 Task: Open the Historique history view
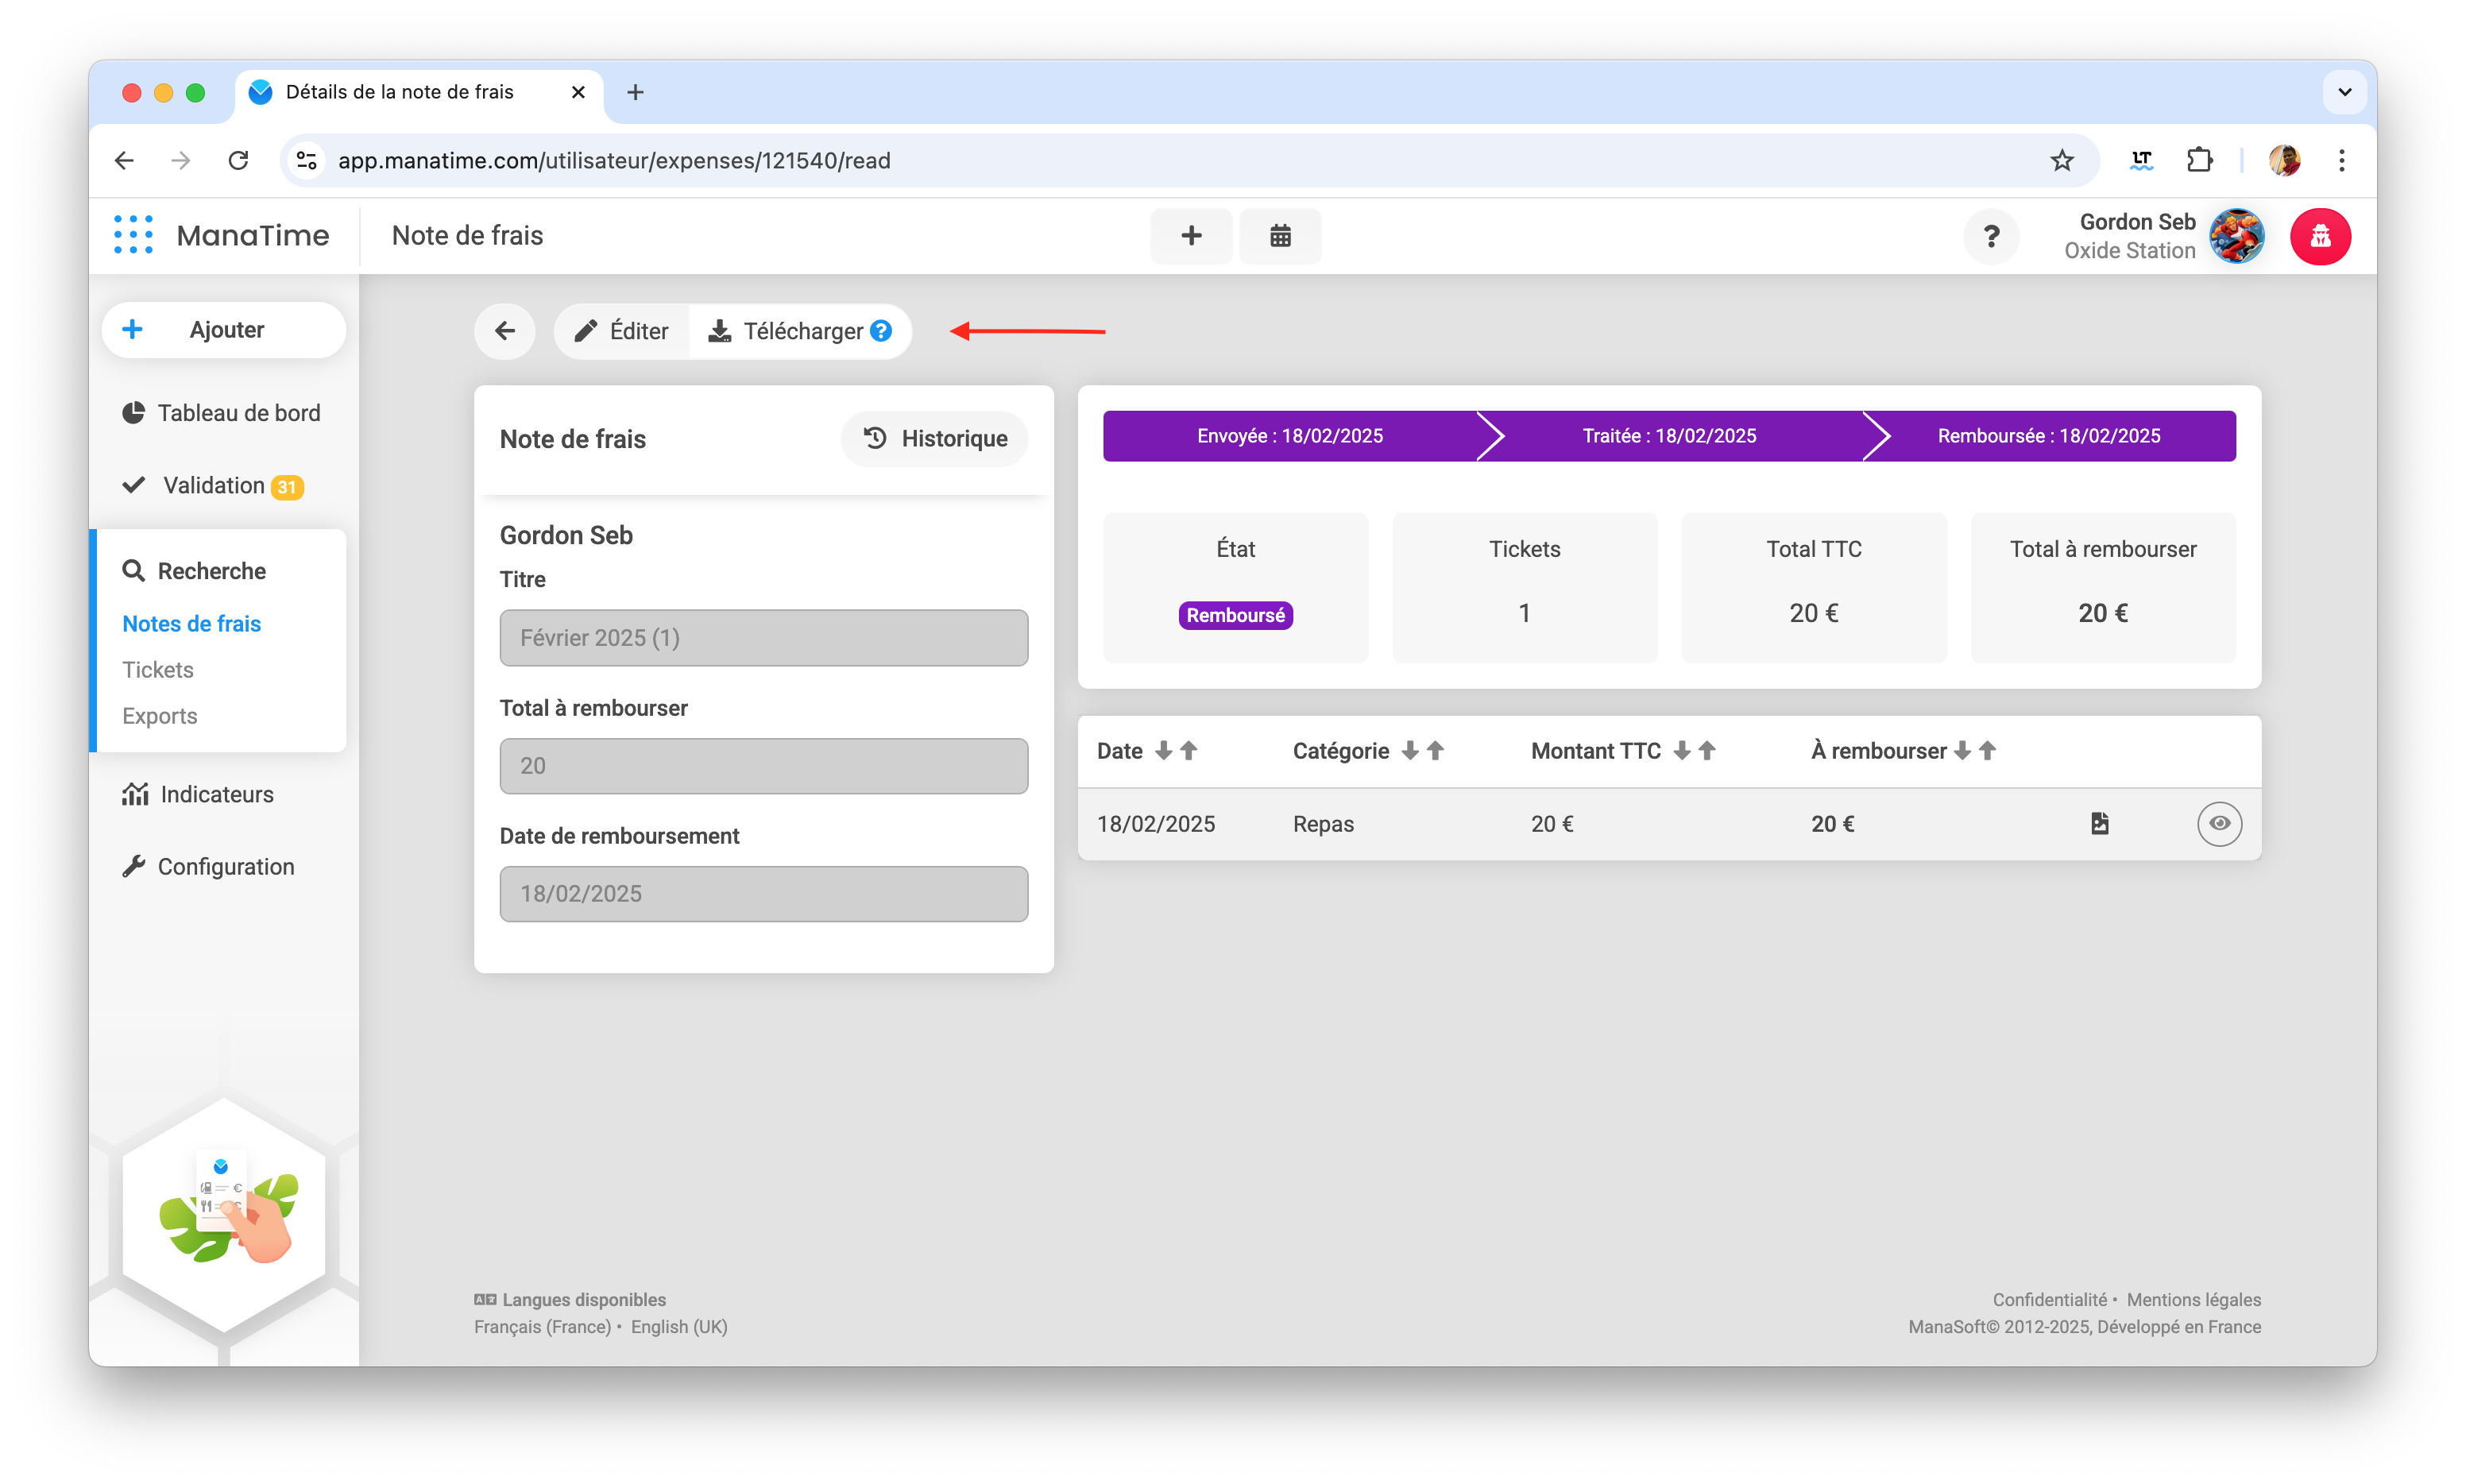click(x=935, y=438)
